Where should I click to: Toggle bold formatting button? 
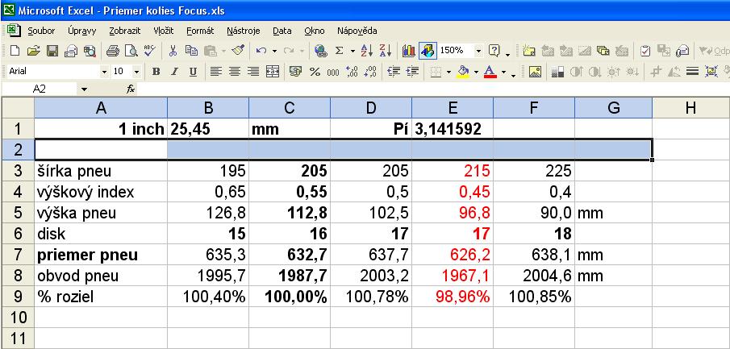tap(156, 72)
